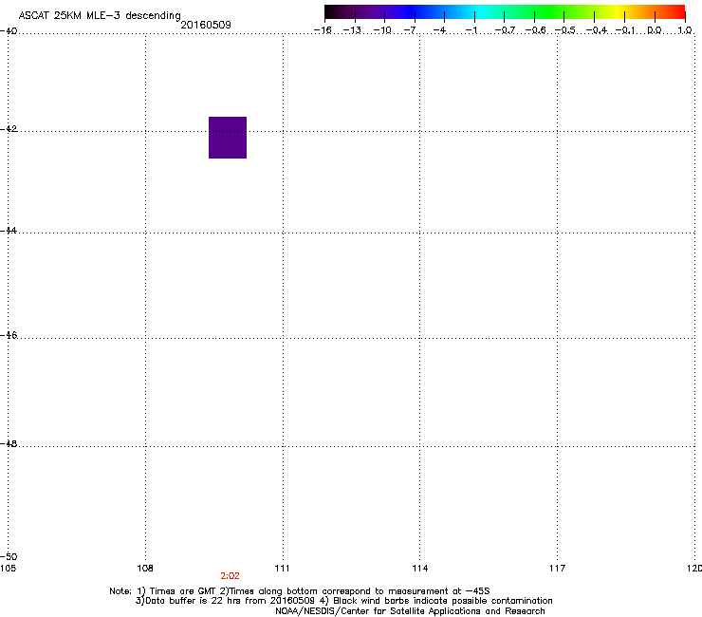
Task: Click the -0.7 color scale label
Action: click(505, 30)
